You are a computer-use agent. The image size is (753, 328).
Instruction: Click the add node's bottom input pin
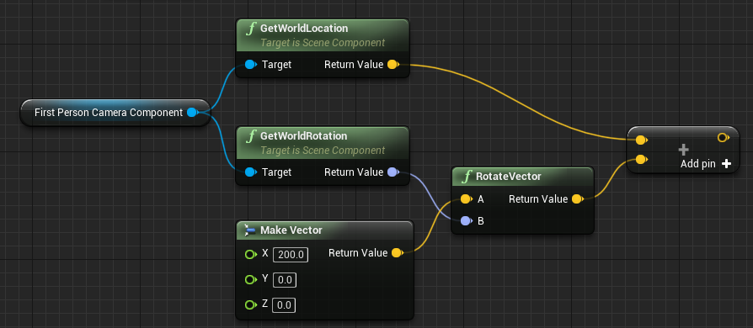point(641,159)
